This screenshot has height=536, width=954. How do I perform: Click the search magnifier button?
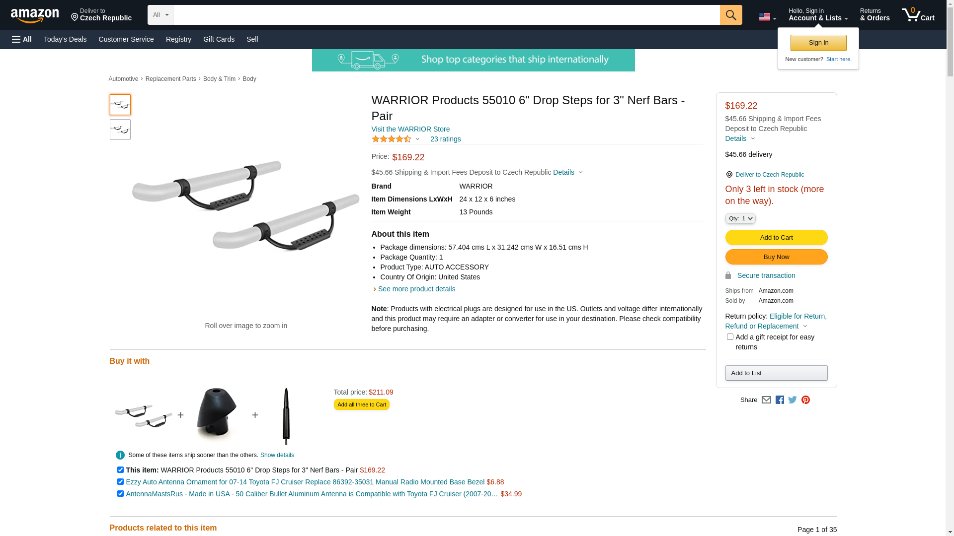click(731, 15)
